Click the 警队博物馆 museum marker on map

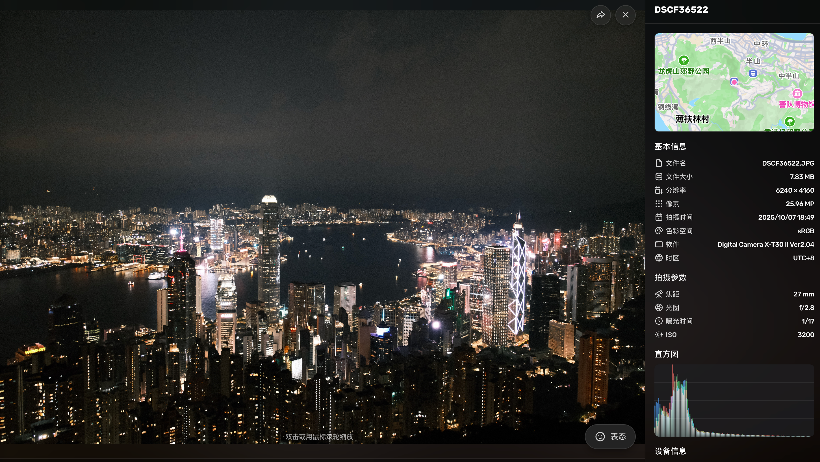pos(797,93)
